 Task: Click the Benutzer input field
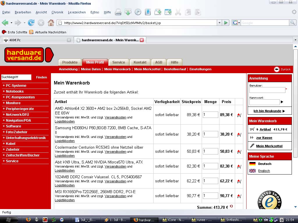tap(267, 90)
